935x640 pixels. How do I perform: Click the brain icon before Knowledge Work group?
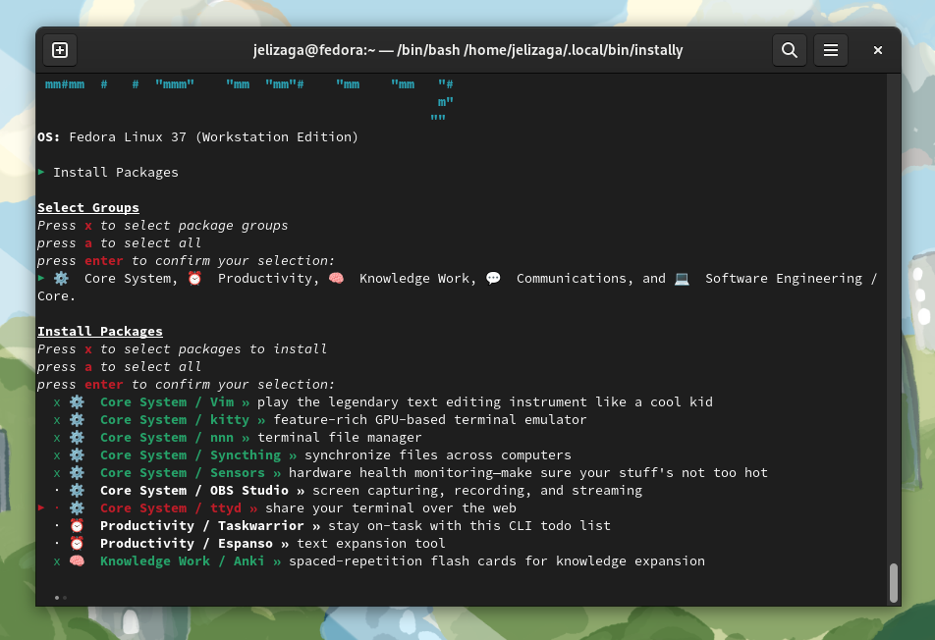tap(336, 279)
